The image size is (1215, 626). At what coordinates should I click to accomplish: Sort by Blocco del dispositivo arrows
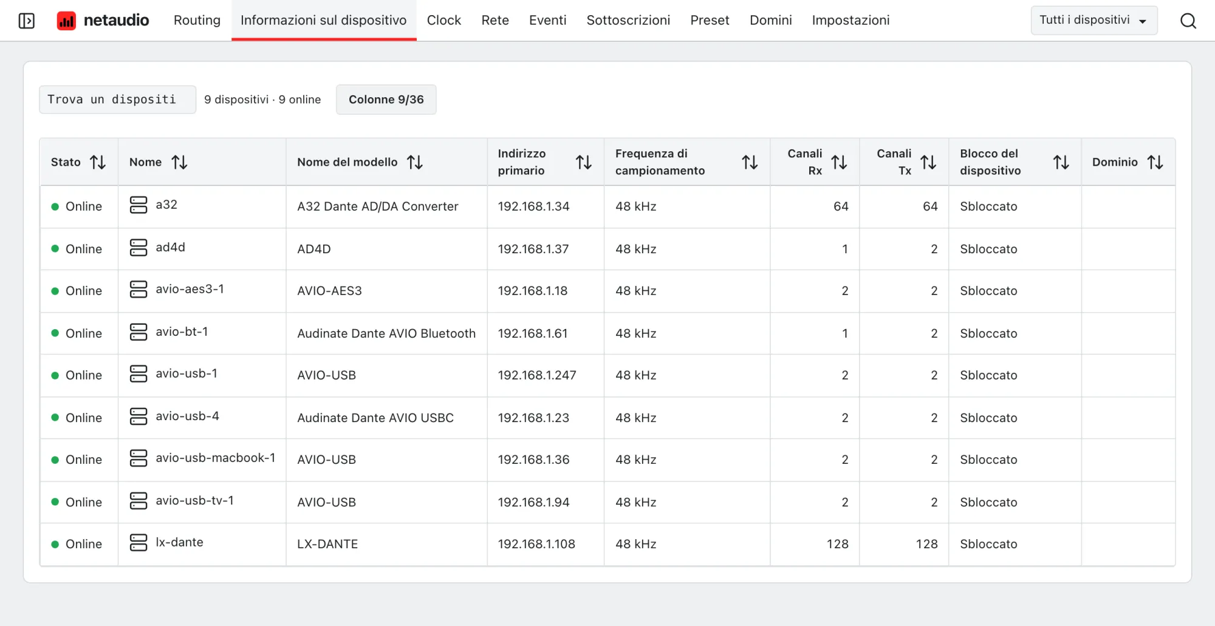tap(1061, 162)
